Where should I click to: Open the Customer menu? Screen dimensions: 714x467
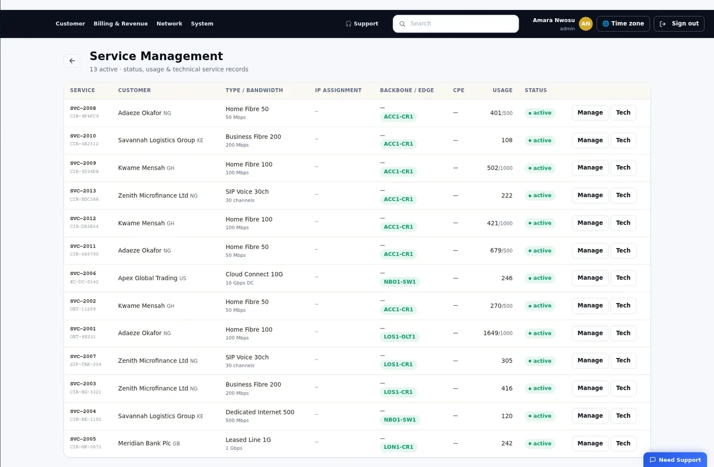pos(70,24)
